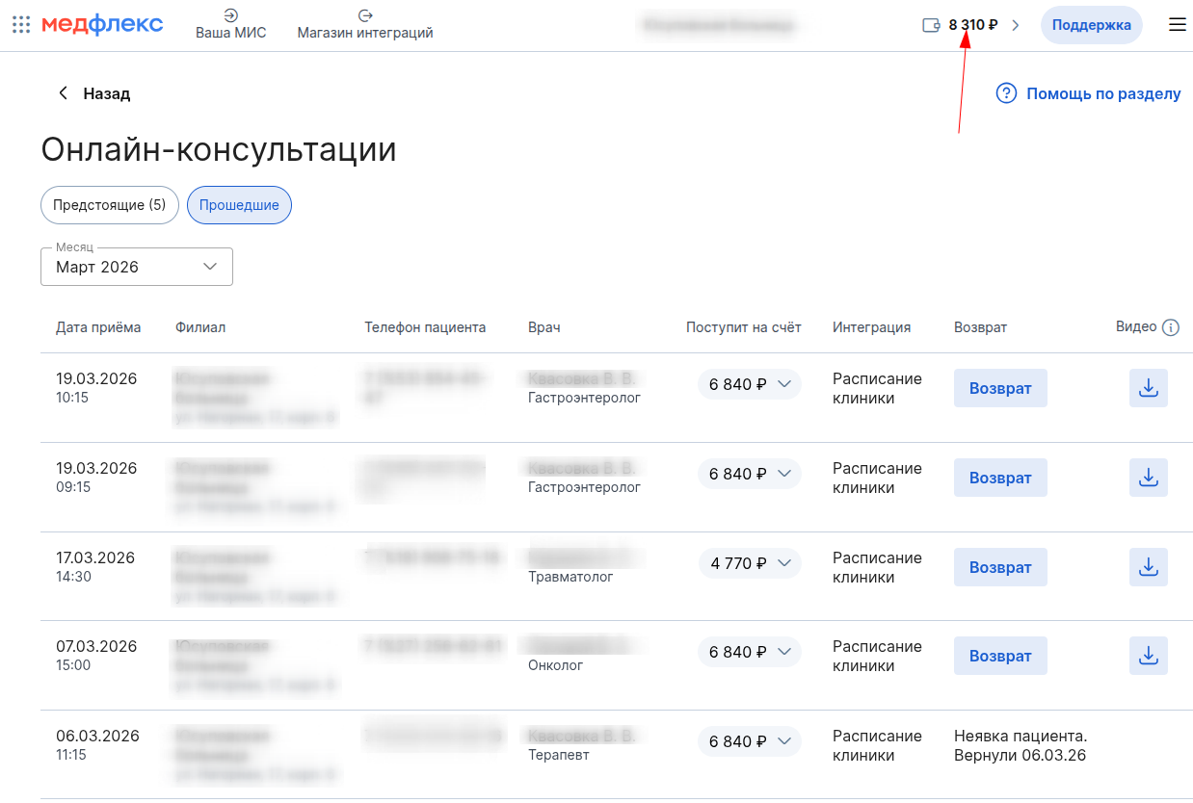This screenshot has width=1193, height=803.
Task: Download video for 19.03.2026 09:15 appointment
Action: [1148, 478]
